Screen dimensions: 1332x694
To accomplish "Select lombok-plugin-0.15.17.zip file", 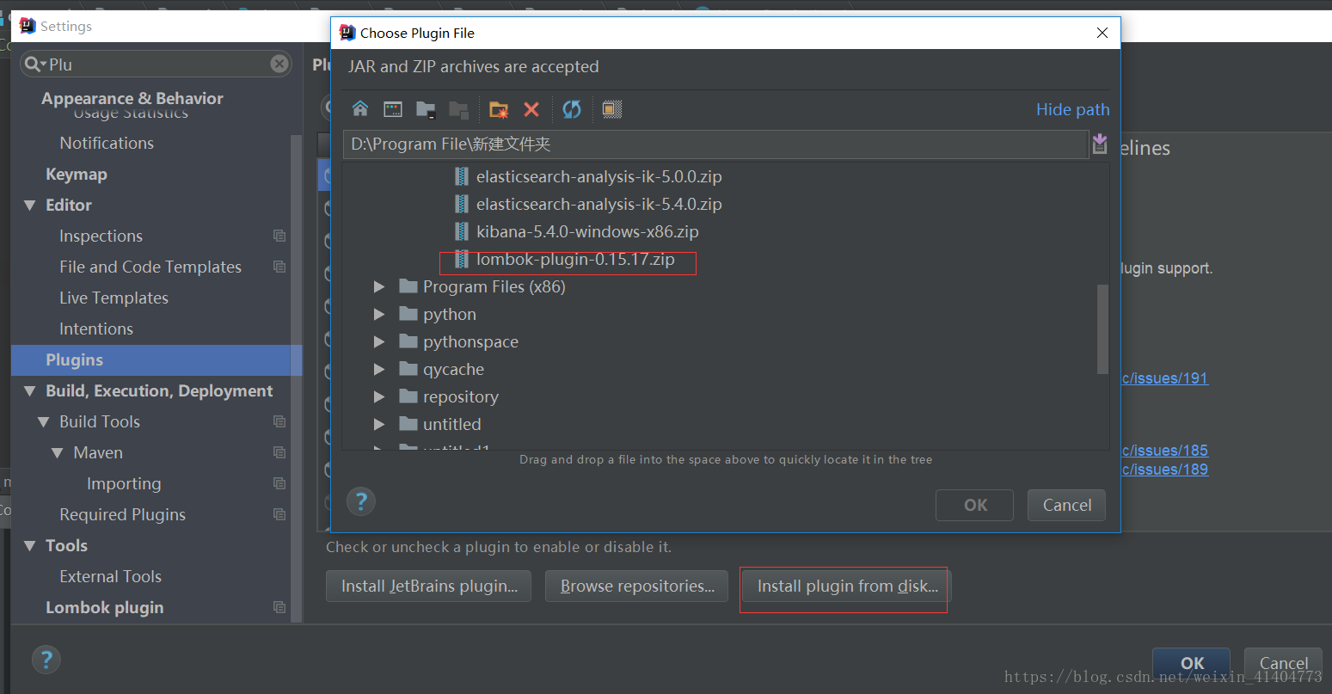I will click(x=575, y=259).
